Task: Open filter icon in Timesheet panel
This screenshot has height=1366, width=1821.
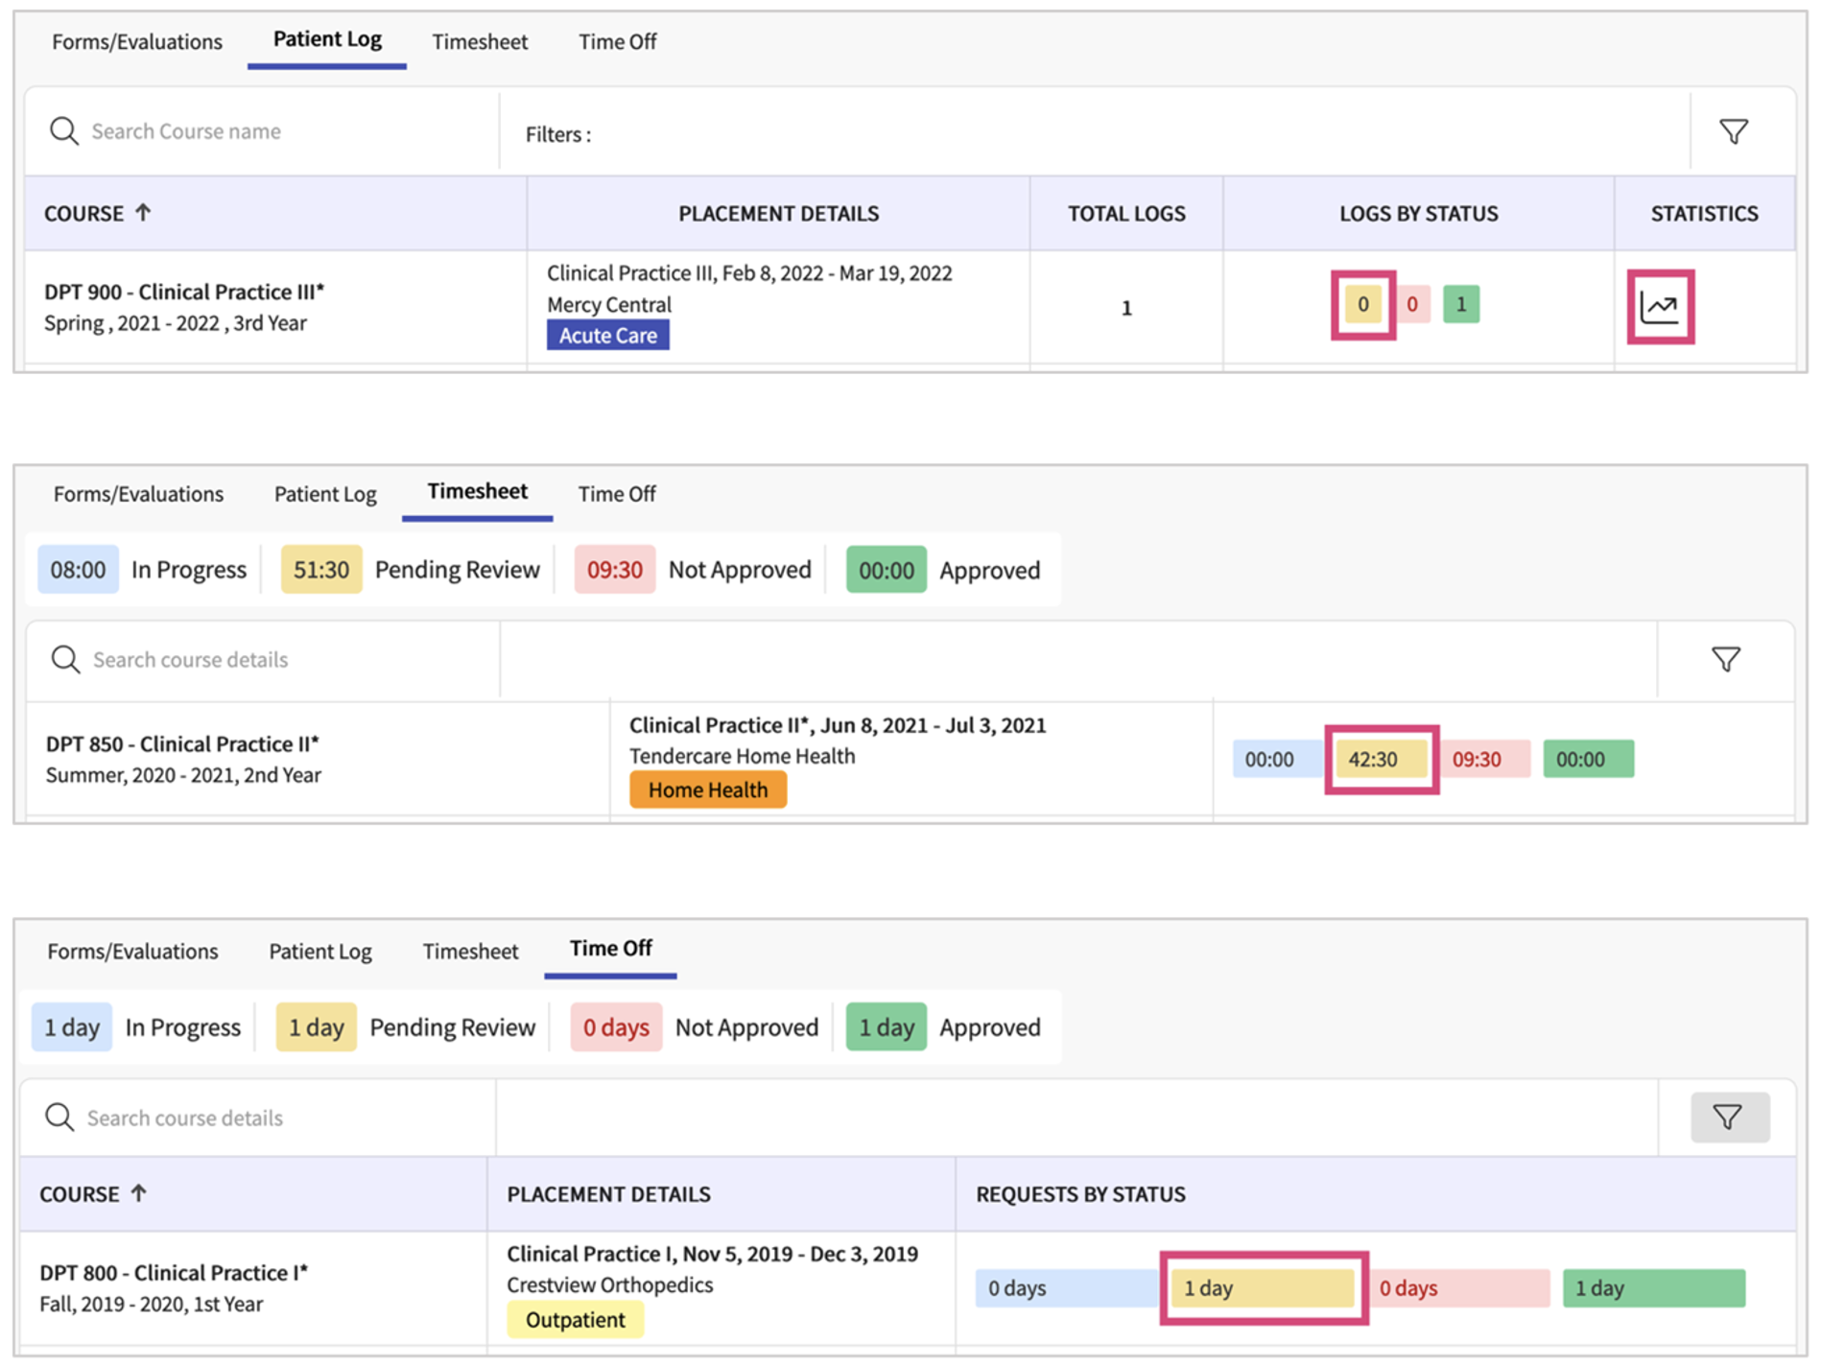Action: point(1725,659)
